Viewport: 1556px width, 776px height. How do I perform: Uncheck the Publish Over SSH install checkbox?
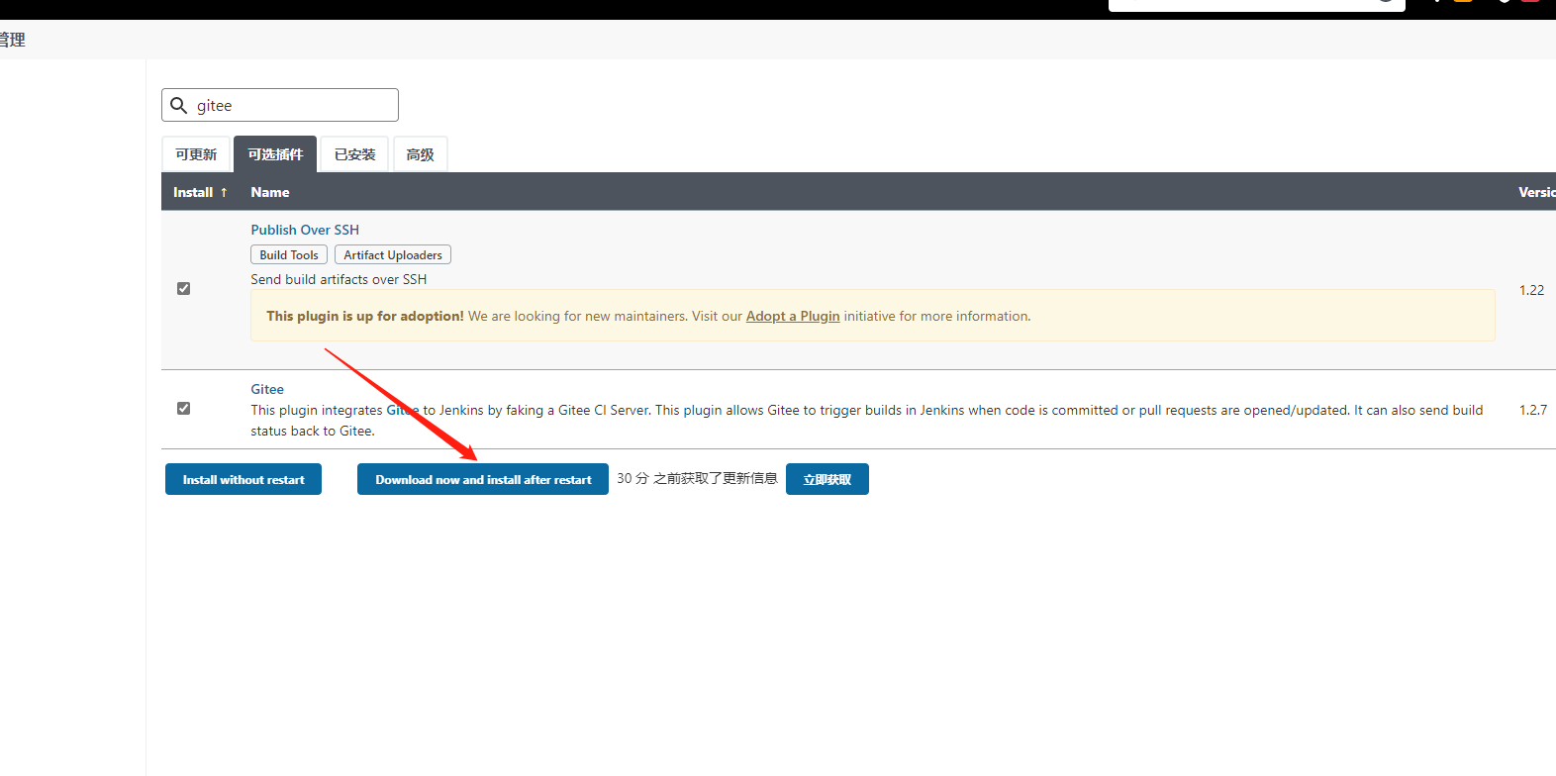(x=183, y=289)
